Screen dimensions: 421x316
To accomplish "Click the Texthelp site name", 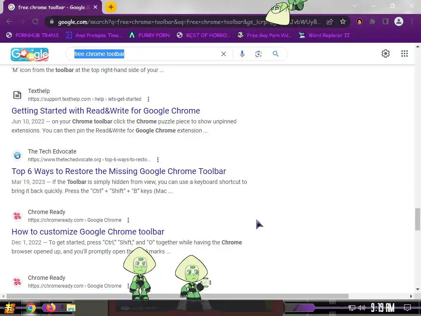I will [39, 91].
